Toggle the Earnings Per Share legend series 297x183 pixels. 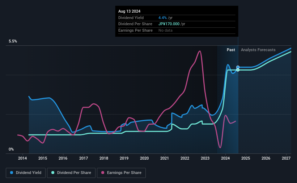tap(122, 173)
